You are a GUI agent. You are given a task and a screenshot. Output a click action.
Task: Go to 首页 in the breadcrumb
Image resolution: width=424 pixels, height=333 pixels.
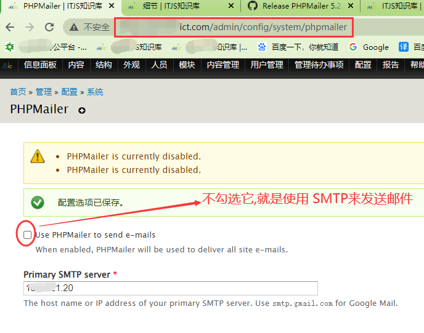[18, 92]
